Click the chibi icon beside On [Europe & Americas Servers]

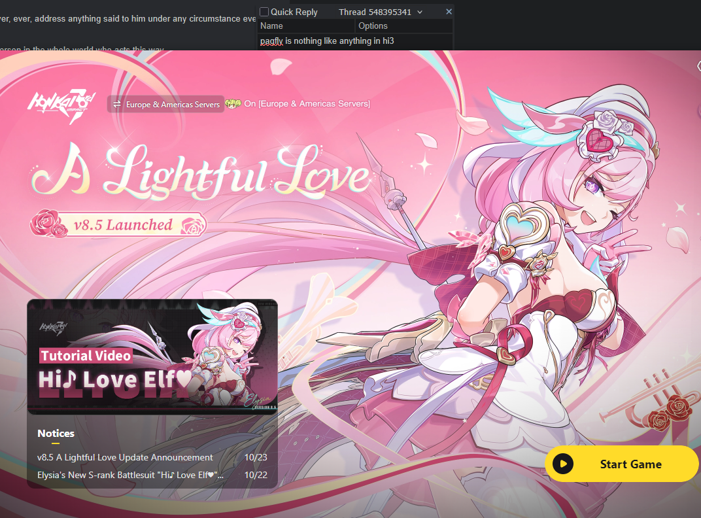coord(233,104)
